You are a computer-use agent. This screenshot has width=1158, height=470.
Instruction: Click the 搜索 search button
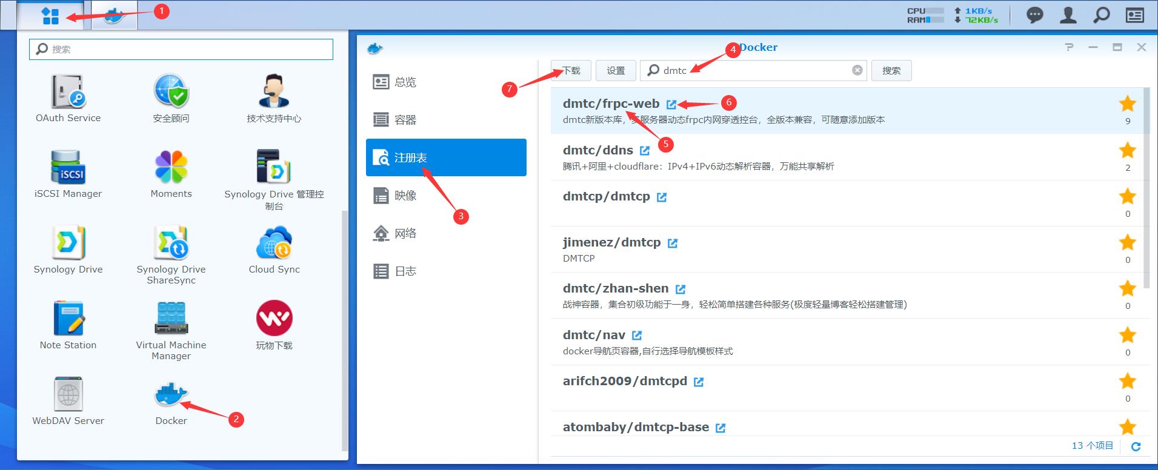[891, 70]
